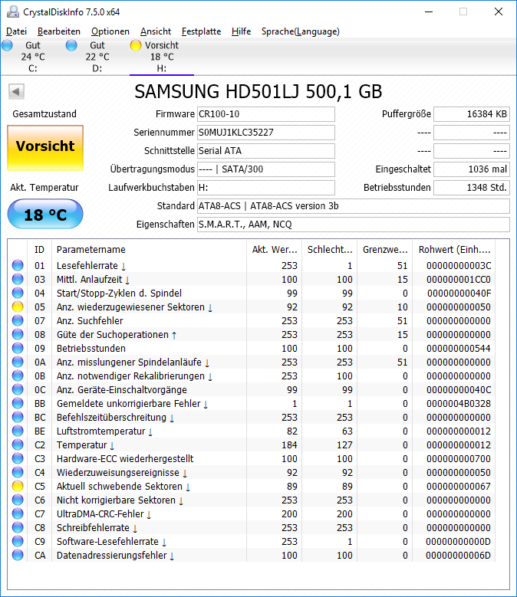The height and width of the screenshot is (597, 517).
Task: Click status orb for Anz. notwendiger Rekalibrierungen
Action: [x=18, y=376]
